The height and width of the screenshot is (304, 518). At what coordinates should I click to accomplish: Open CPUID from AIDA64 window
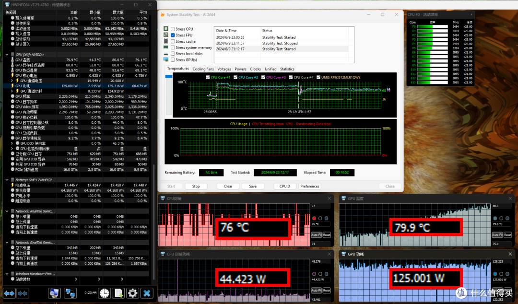coord(285,187)
